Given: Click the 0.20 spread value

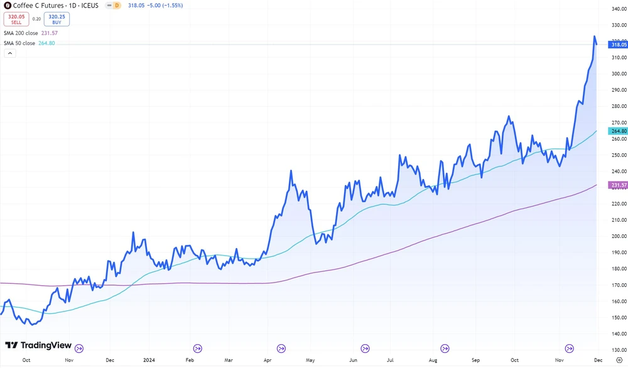Looking at the screenshot, I should pos(36,19).
